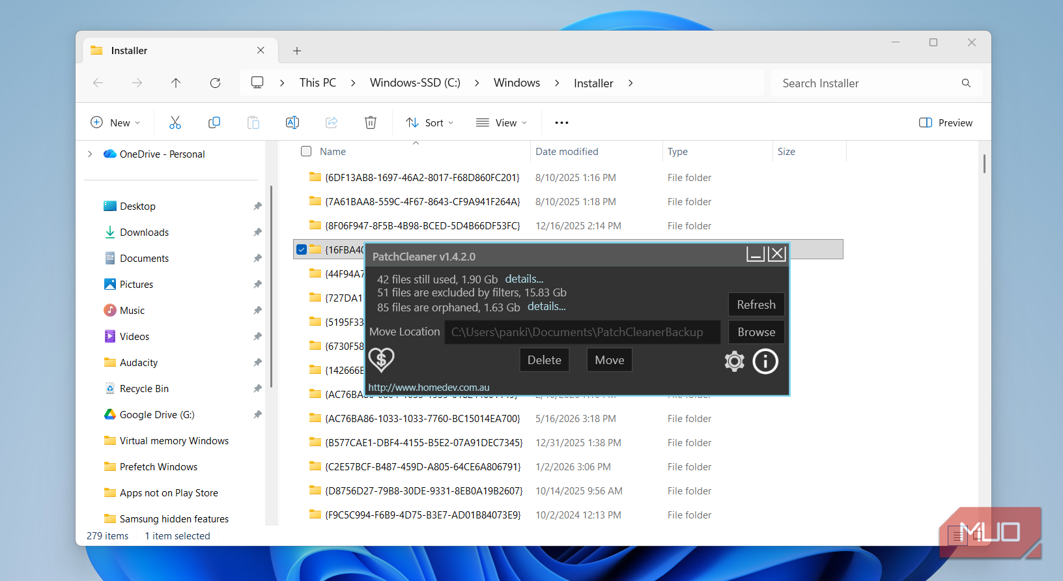Open the View dropdown
Viewport: 1063px width, 581px height.
click(x=502, y=122)
